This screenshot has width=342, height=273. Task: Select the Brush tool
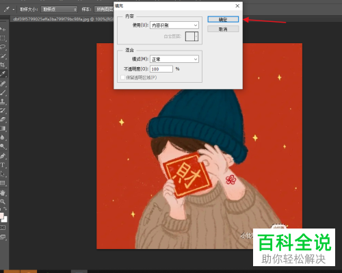(3, 92)
